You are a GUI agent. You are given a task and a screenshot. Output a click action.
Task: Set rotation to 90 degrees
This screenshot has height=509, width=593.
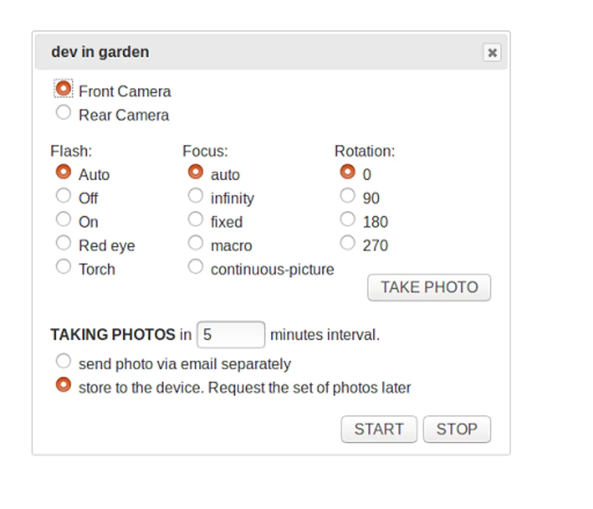(348, 196)
